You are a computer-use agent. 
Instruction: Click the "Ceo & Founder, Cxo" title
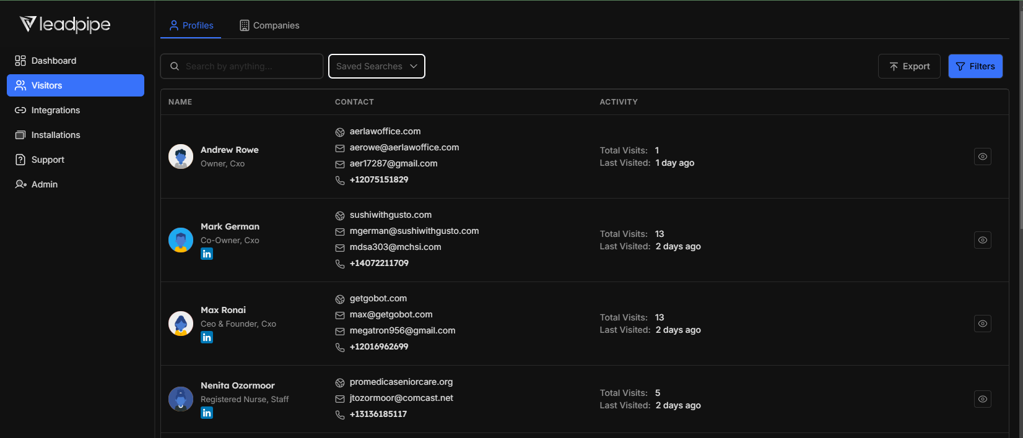point(238,324)
